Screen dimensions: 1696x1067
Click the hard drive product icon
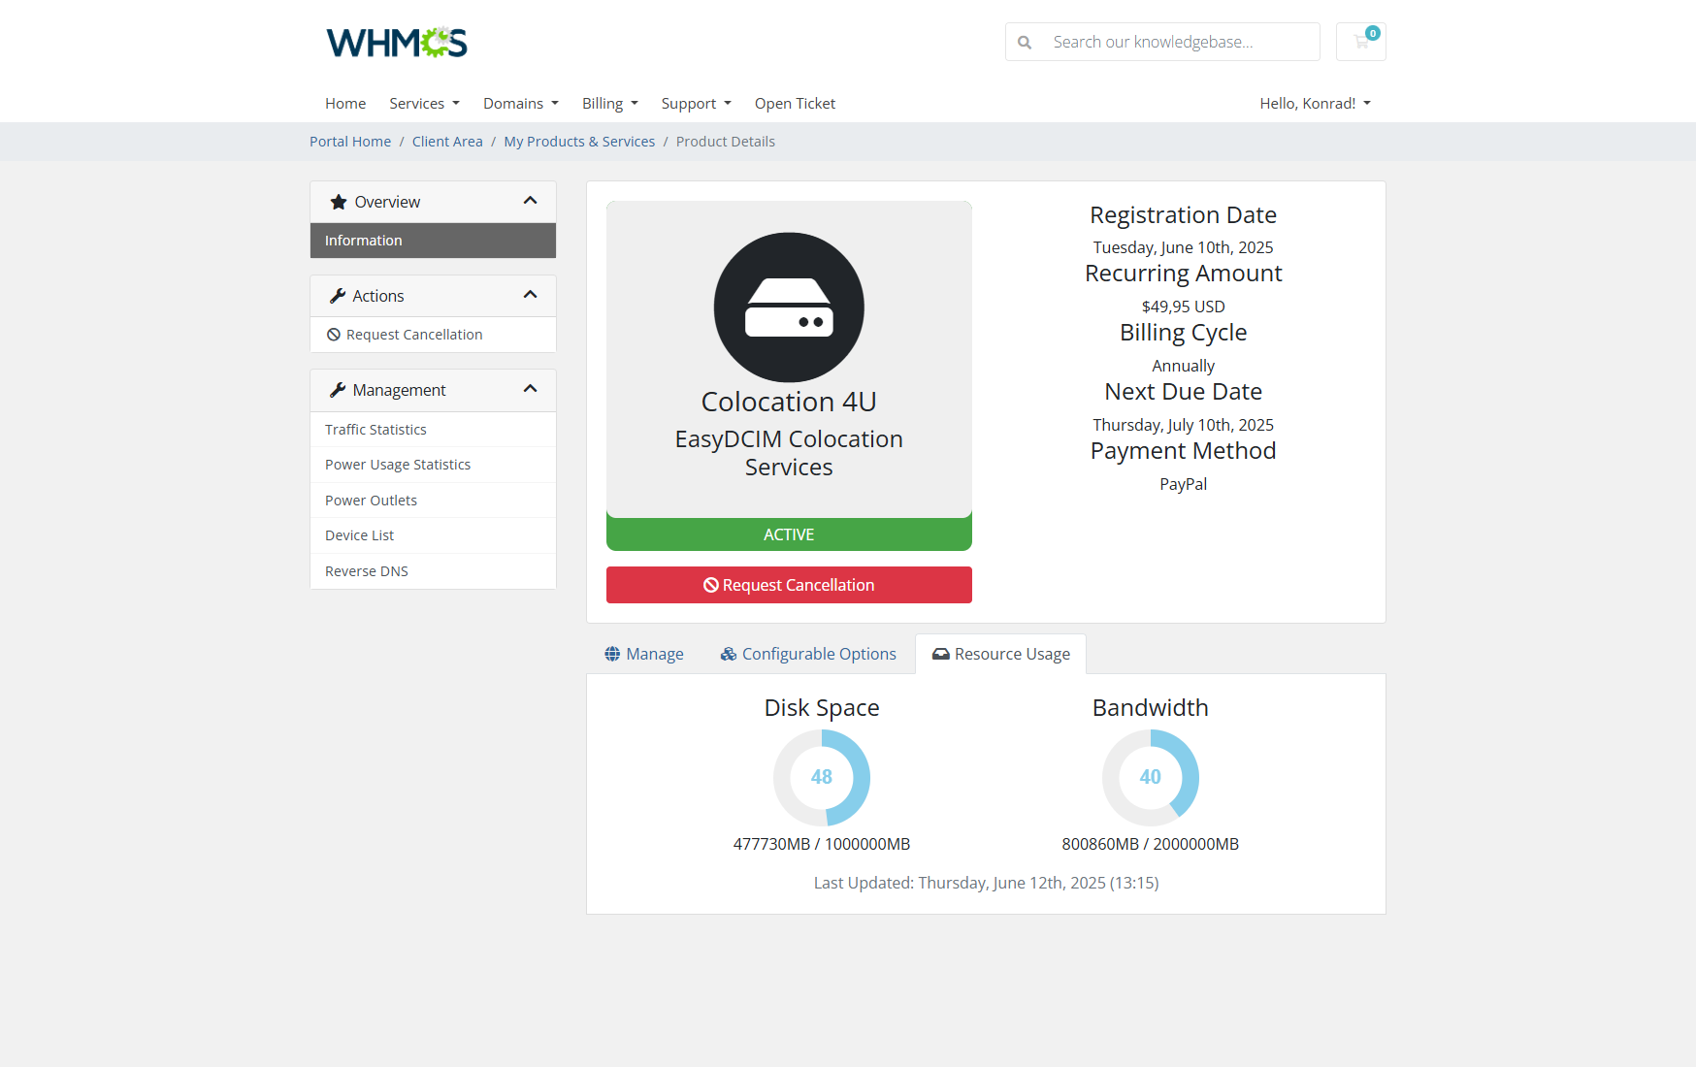tap(788, 307)
